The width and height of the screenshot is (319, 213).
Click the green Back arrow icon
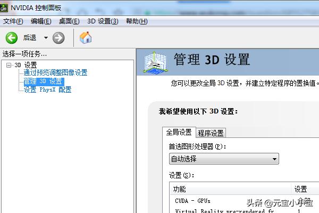(x=12, y=38)
